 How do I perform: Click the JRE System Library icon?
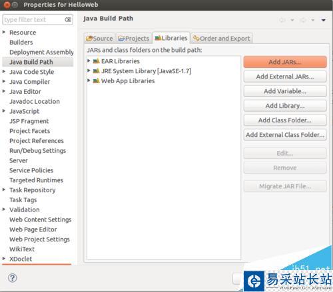pos(96,71)
